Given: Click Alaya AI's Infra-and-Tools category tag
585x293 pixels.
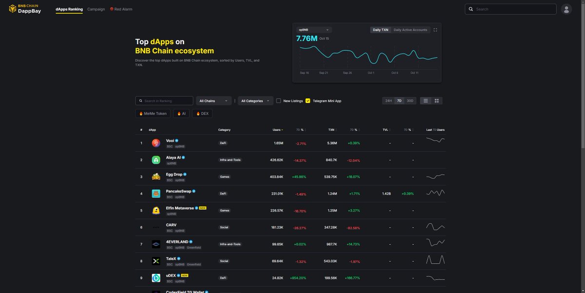Looking at the screenshot, I should [x=230, y=160].
